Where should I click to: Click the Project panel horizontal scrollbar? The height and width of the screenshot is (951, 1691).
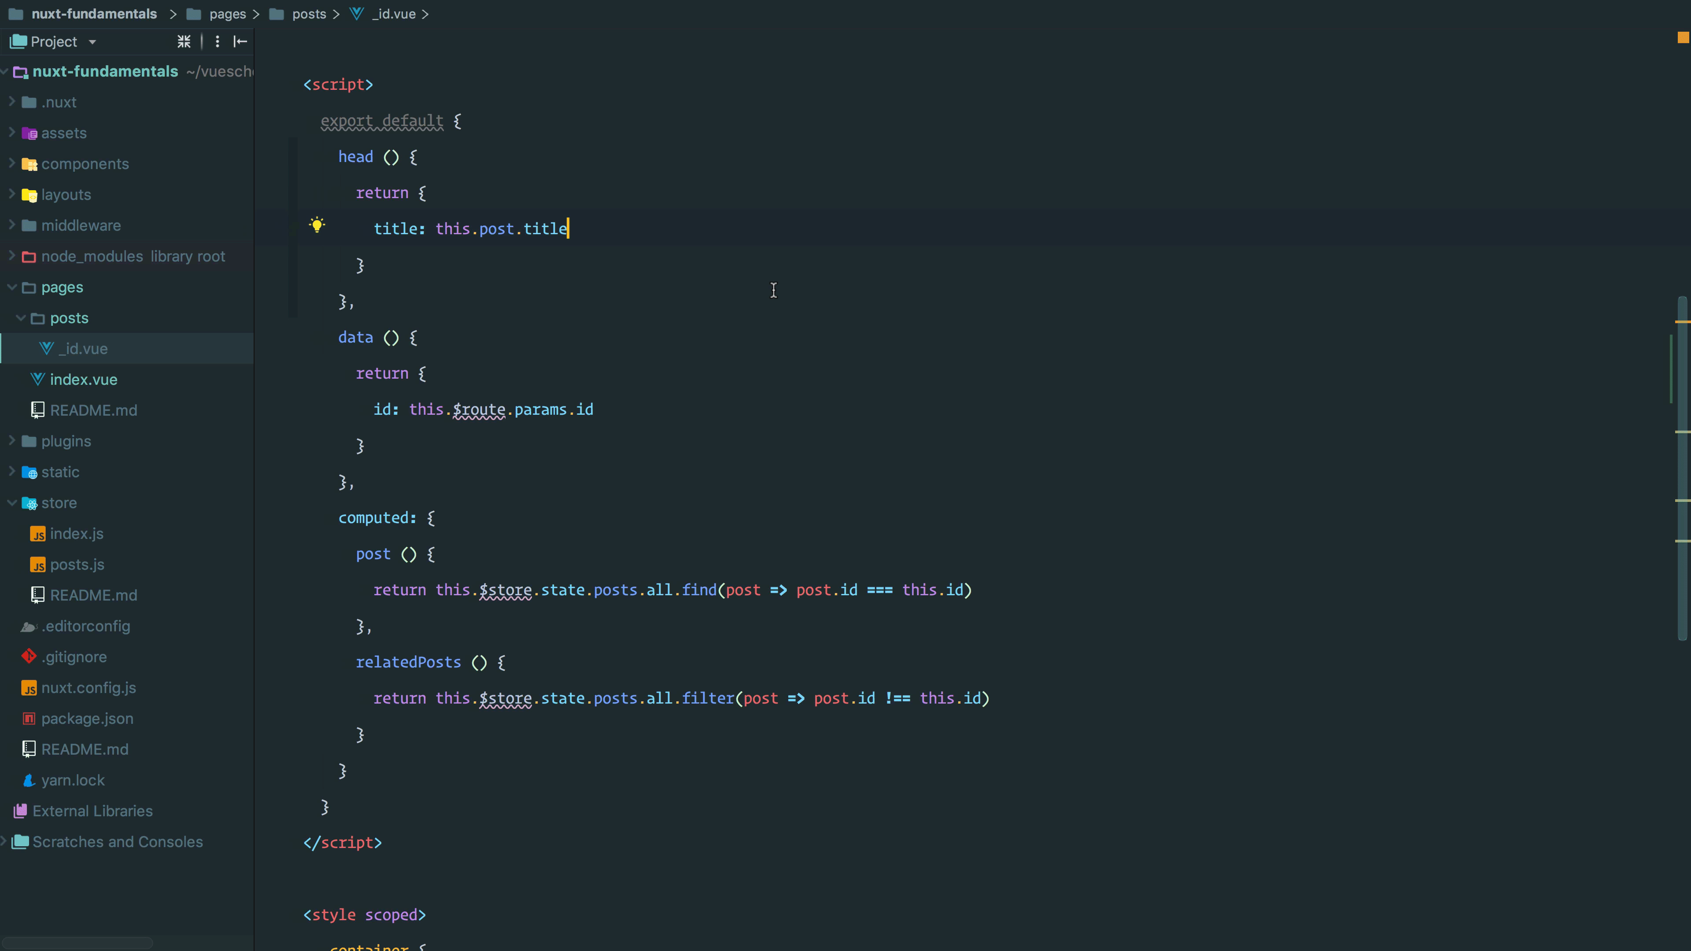pos(78,943)
